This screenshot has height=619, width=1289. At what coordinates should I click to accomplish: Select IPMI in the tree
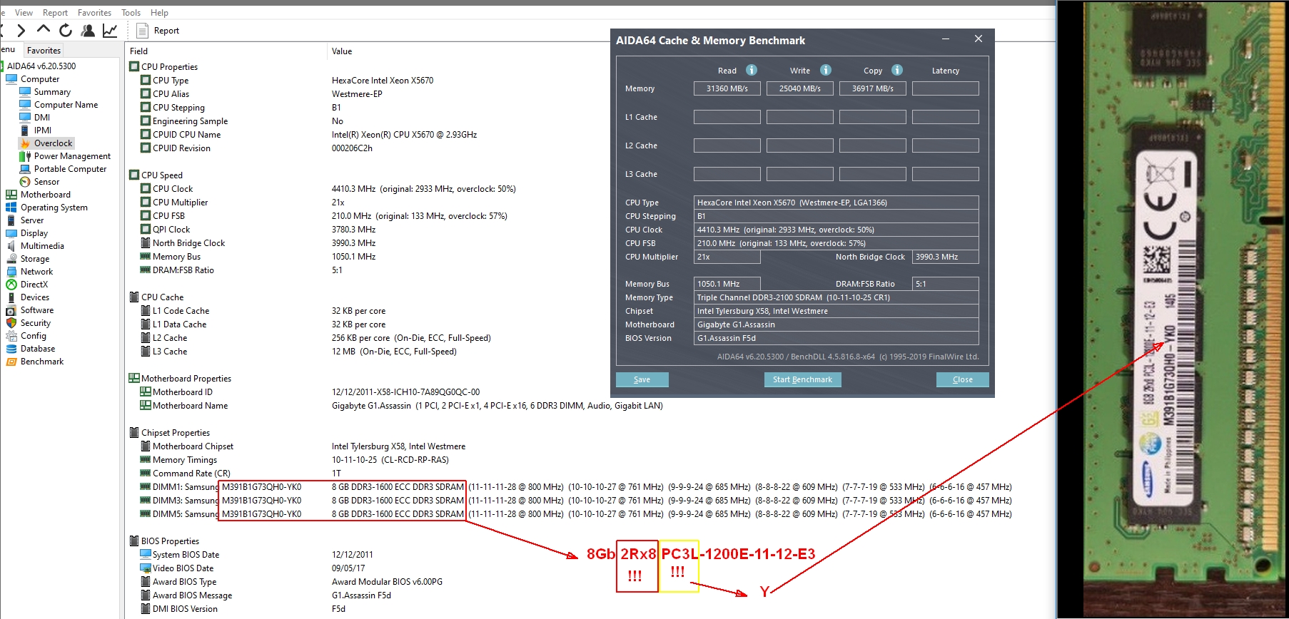click(43, 131)
